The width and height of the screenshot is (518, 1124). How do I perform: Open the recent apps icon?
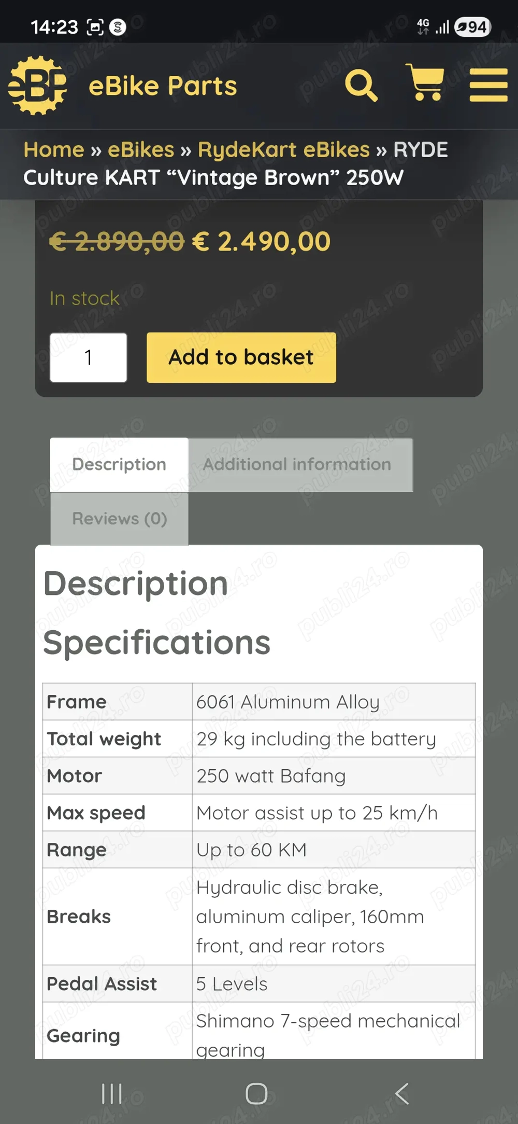coord(112,1093)
